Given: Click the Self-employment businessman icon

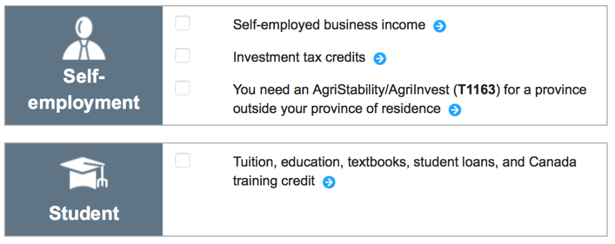Looking at the screenshot, I should point(84,39).
